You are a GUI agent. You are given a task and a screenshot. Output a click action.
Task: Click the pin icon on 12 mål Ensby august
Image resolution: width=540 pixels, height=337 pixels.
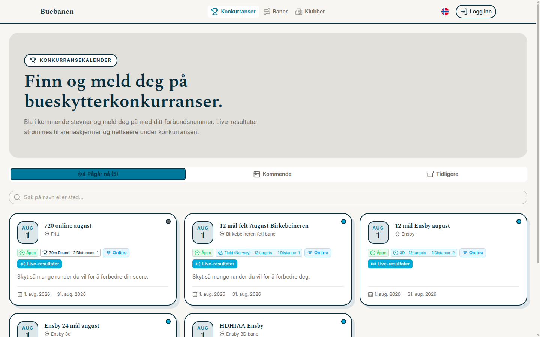(397, 234)
